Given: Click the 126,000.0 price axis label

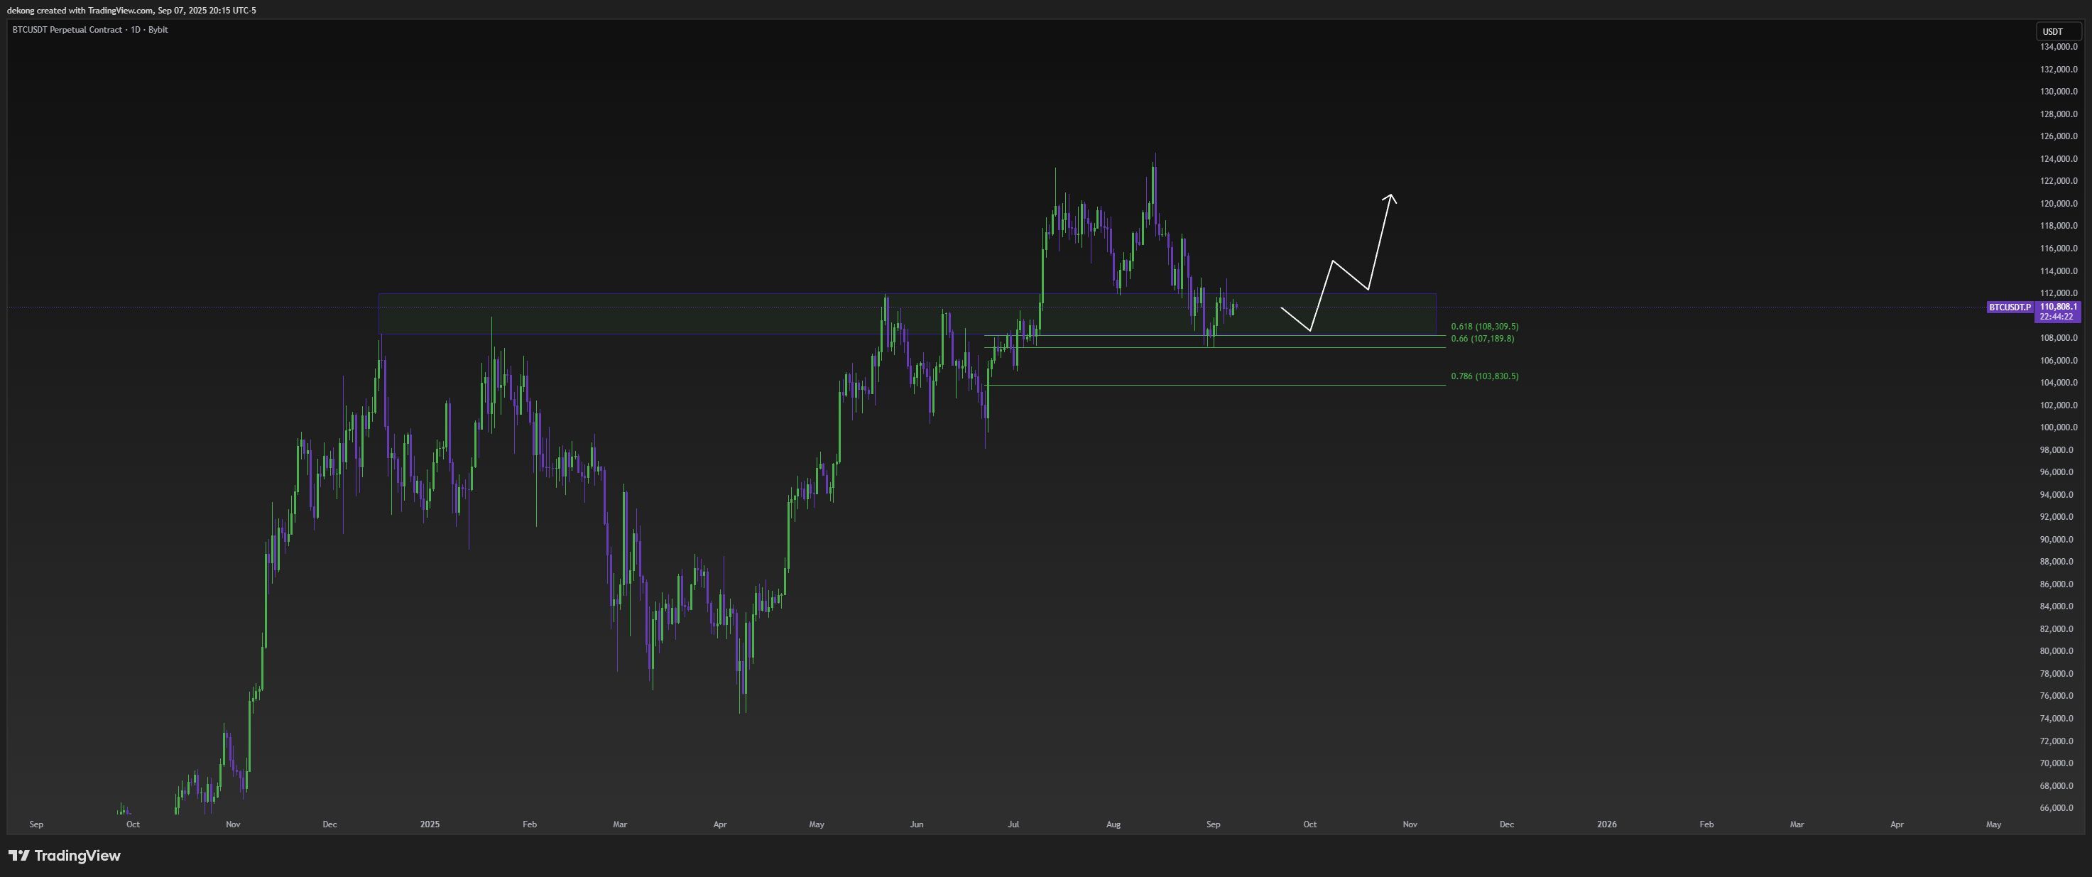Looking at the screenshot, I should [x=2059, y=136].
